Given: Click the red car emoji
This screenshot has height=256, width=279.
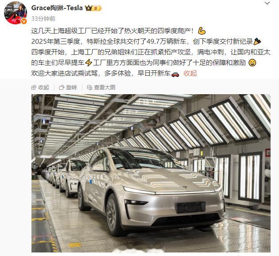Looking at the screenshot, I should [175, 74].
